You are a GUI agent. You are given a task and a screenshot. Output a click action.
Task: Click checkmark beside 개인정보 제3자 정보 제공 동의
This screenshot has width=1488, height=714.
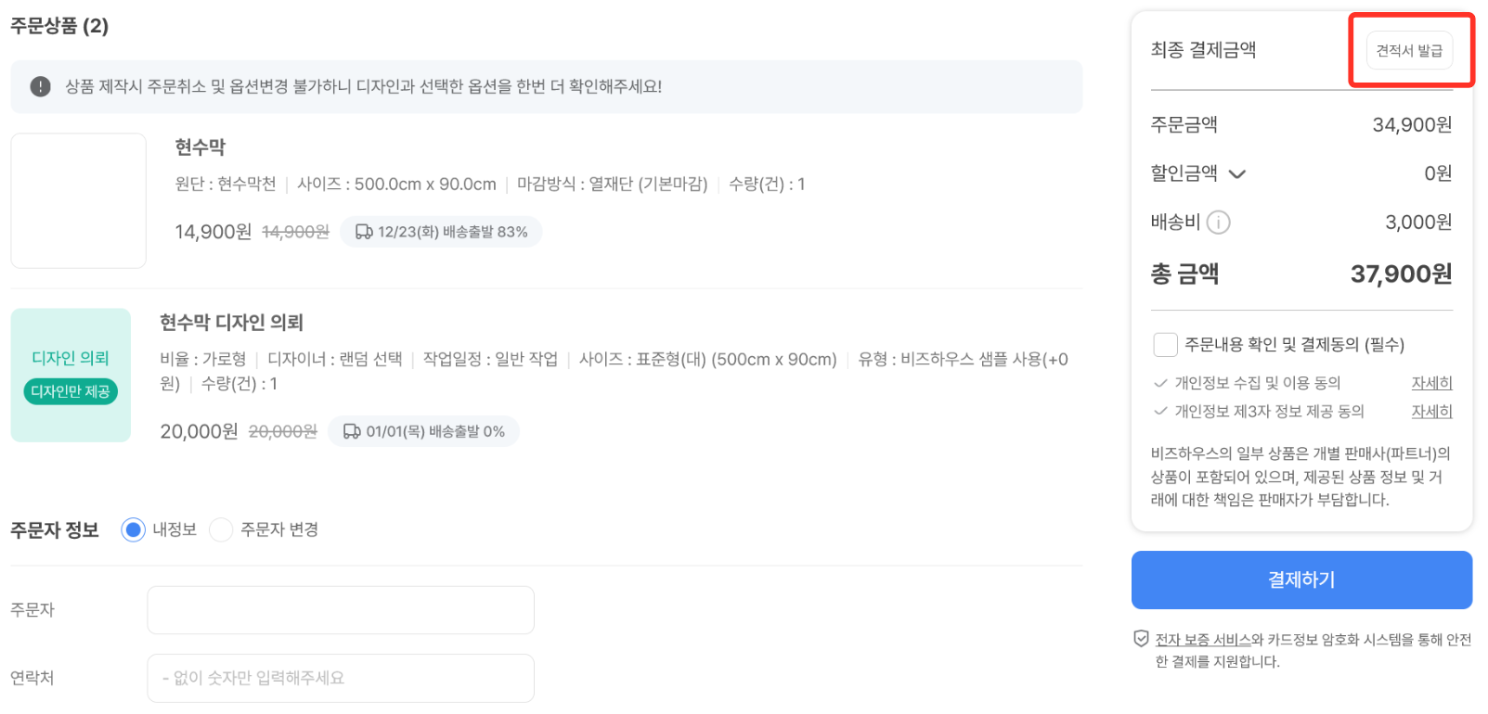click(1159, 411)
